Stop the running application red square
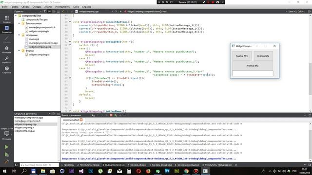The image size is (312, 175). (x=111, y=115)
